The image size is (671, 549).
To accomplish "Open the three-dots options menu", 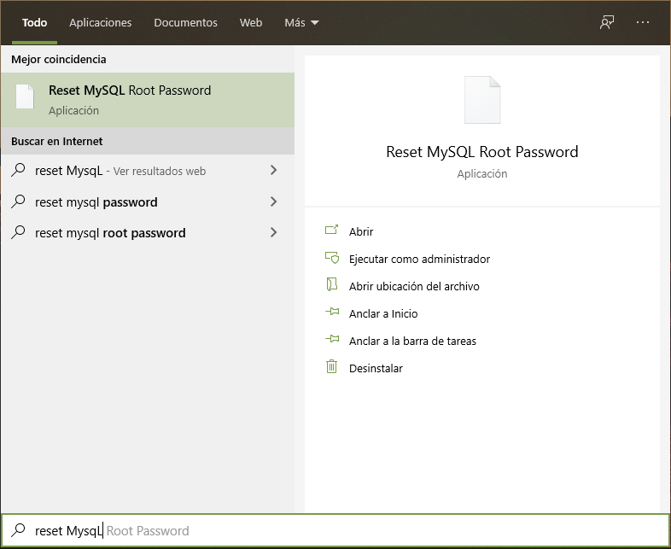I will (643, 23).
